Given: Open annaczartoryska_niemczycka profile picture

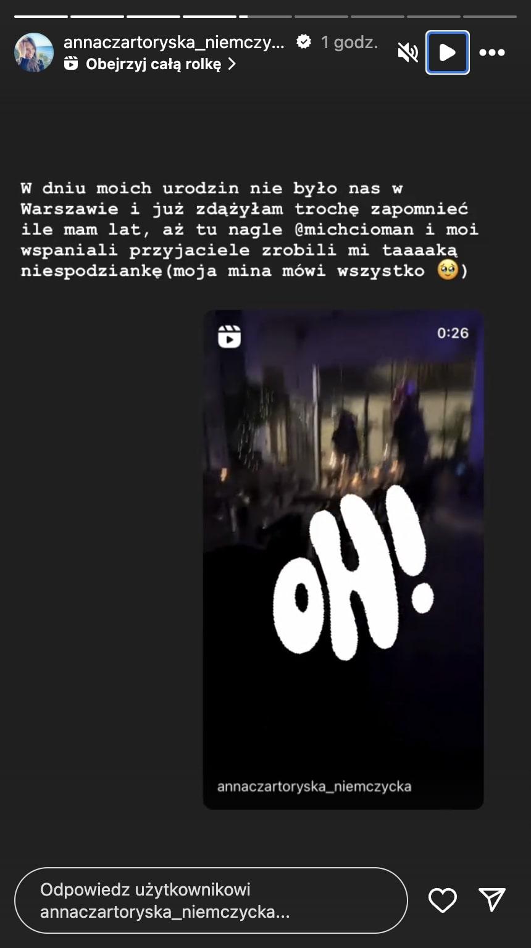Looking at the screenshot, I should [34, 52].
